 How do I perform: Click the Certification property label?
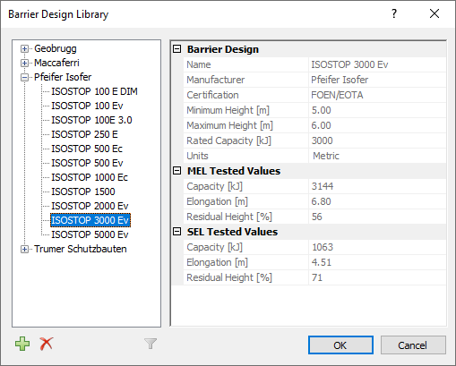click(x=212, y=95)
